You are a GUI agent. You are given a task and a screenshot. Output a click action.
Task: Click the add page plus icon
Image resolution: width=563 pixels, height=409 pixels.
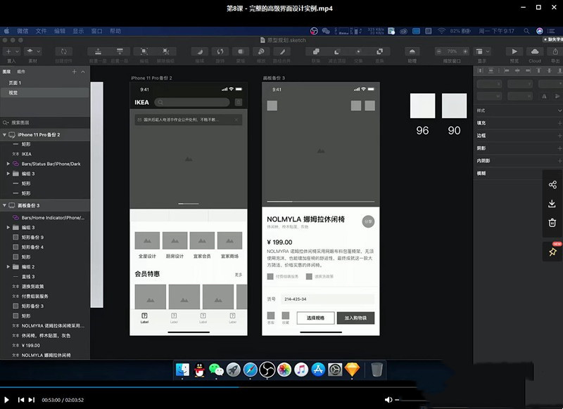(74, 72)
